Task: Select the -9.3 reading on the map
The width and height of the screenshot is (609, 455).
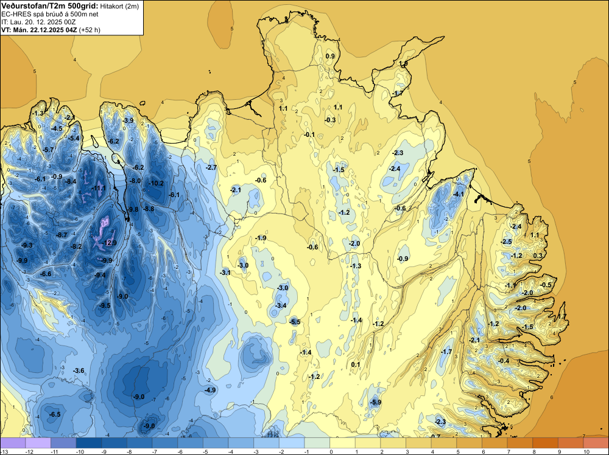Action: pyautogui.click(x=27, y=245)
